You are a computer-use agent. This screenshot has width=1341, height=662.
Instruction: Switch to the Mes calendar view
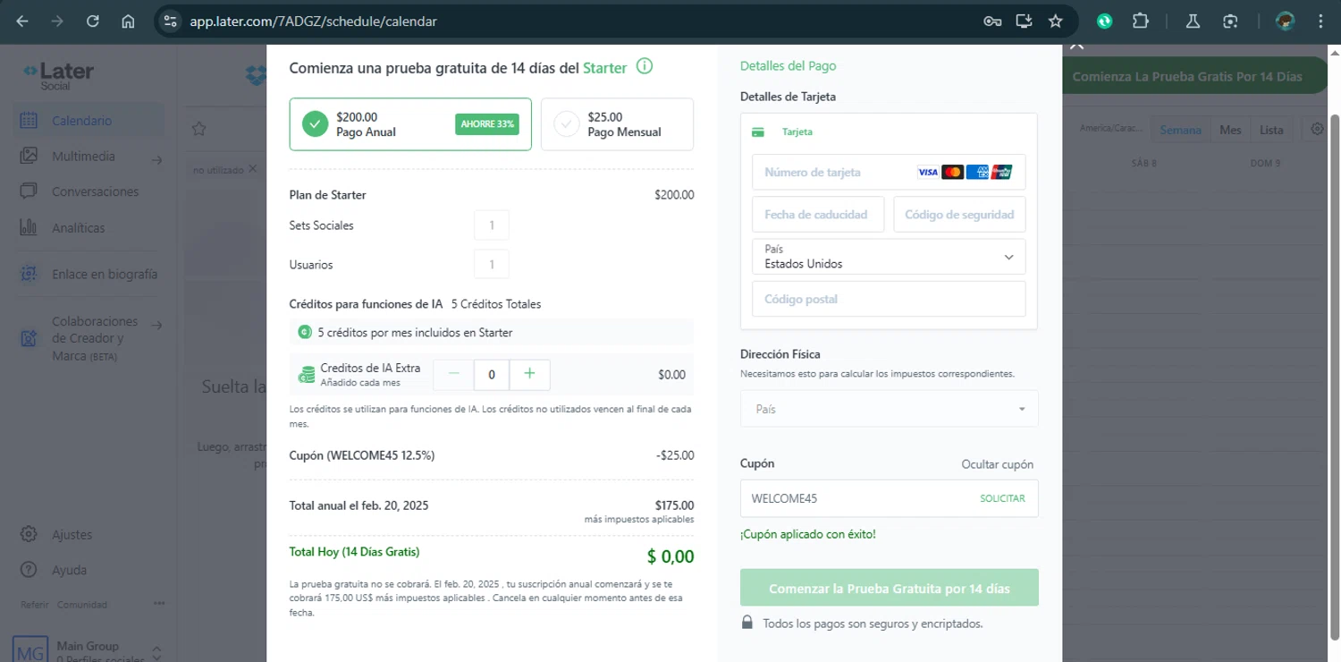1230,130
